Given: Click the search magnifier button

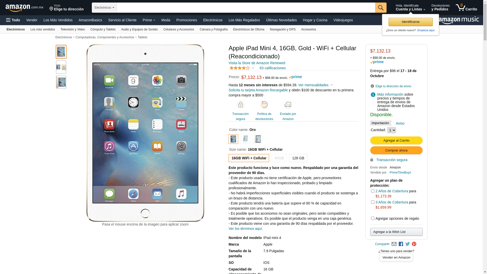Looking at the screenshot, I should (381, 8).
